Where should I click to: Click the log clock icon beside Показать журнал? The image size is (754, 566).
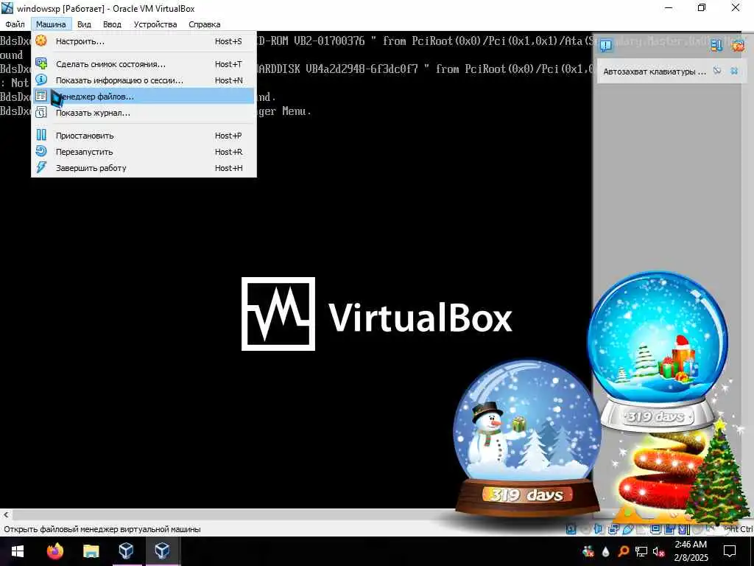point(41,112)
